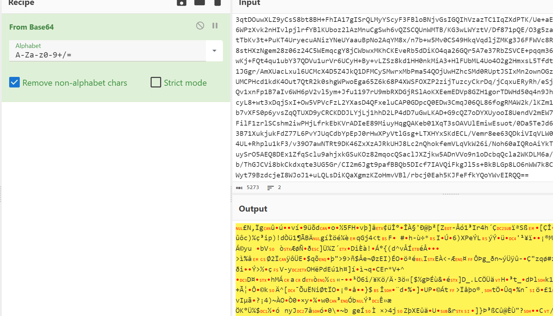The image size is (553, 316).
Task: Click the 5273 character count value
Action: pos(253,188)
